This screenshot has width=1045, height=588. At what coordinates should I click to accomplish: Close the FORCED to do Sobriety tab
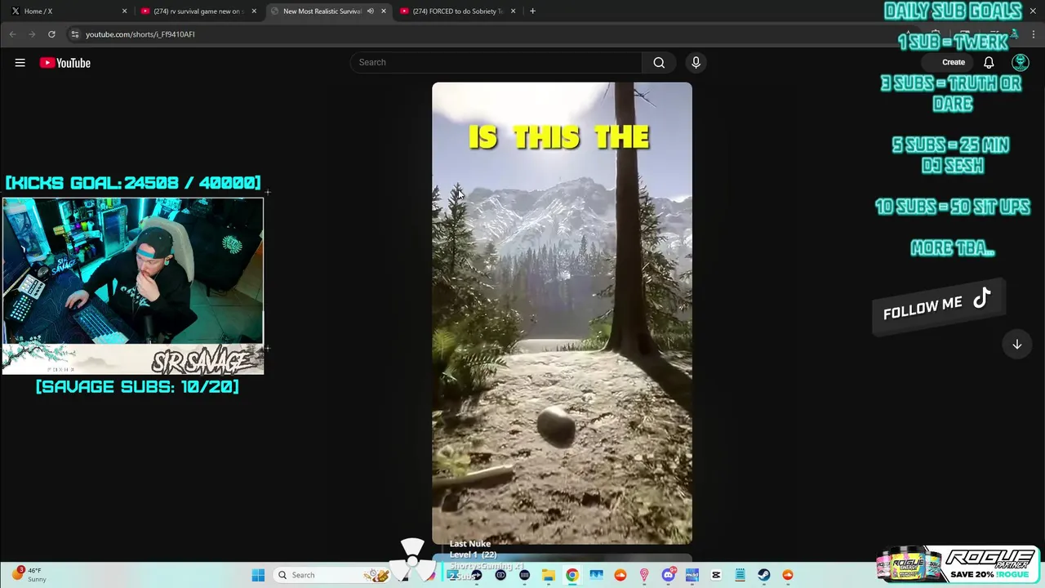(x=513, y=11)
